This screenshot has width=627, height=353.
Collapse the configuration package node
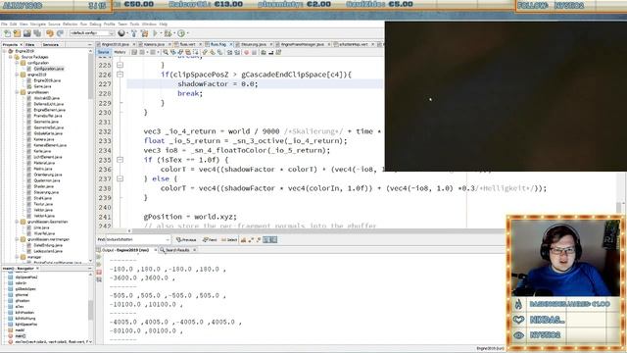[17, 63]
